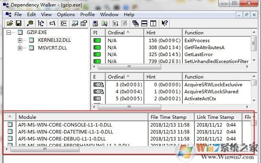
Task: Click the module icon beside GZIP.EXE
Action: (20, 32)
